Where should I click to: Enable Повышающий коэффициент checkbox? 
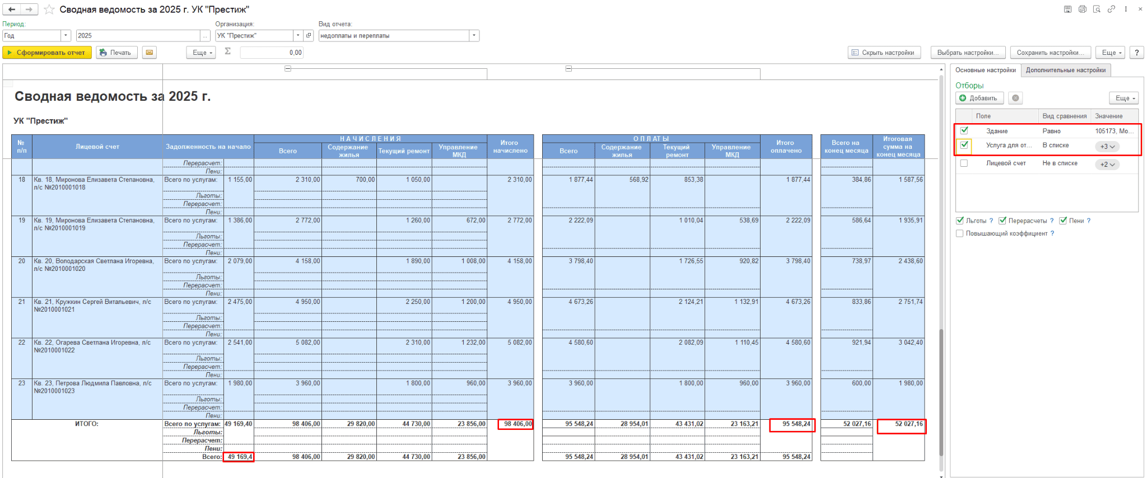[960, 233]
